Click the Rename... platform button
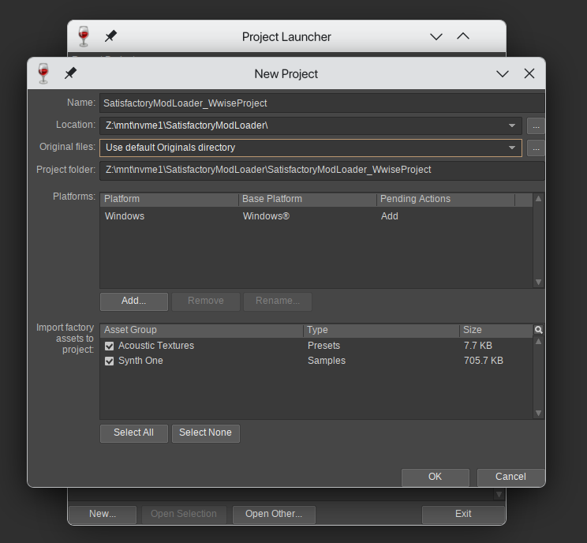Image resolution: width=587 pixels, height=543 pixels. click(278, 301)
